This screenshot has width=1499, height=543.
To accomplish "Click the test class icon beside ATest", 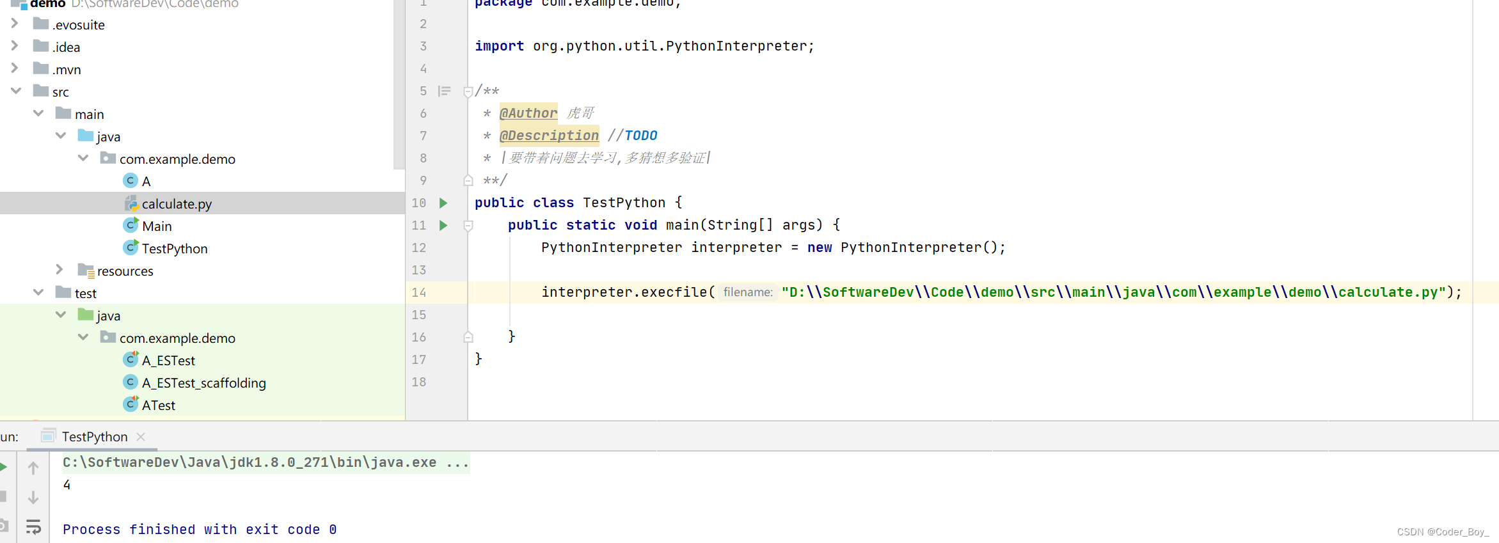I will click(131, 404).
